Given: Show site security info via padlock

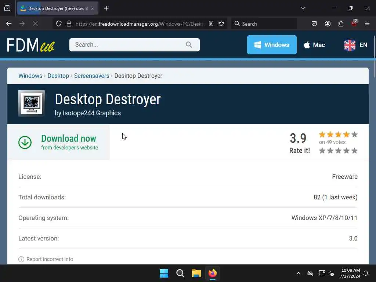Looking at the screenshot, I should point(69,24).
